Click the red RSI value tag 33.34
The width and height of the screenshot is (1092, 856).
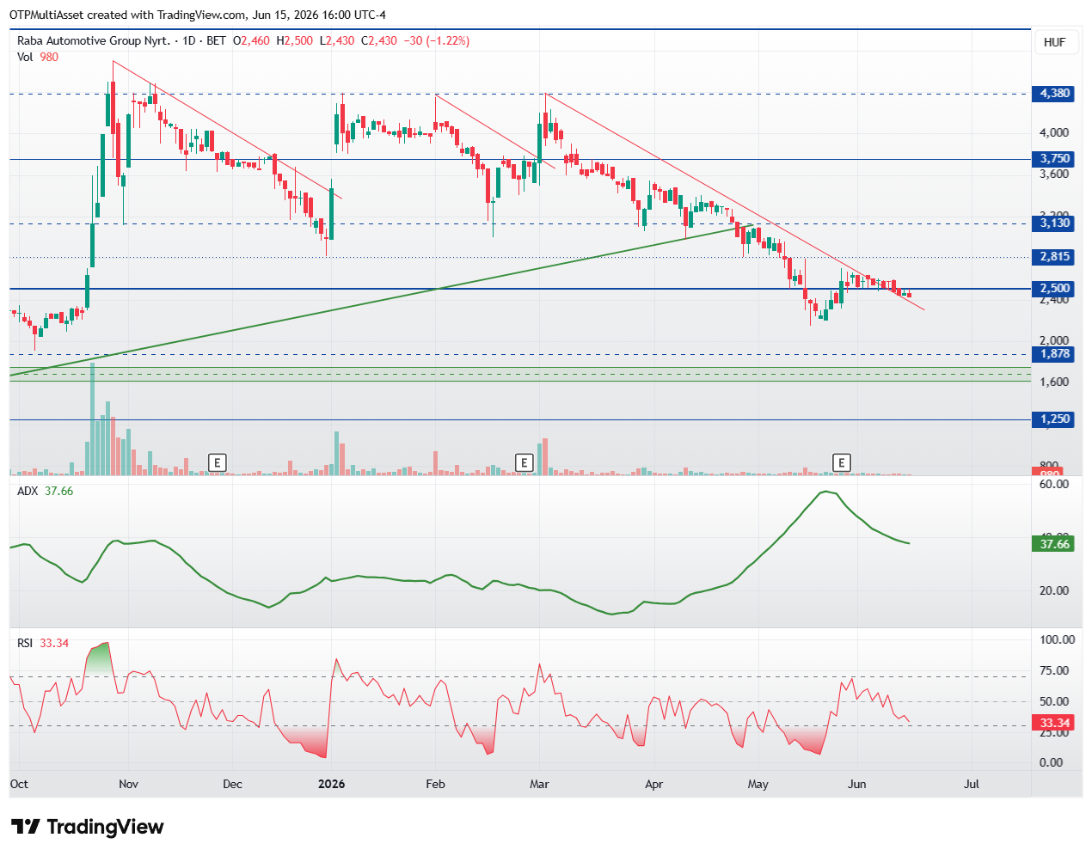coord(1053,723)
